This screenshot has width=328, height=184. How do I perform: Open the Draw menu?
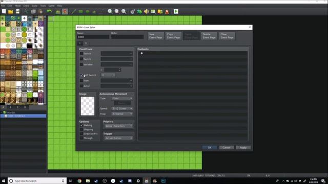pyautogui.click(x=26, y=6)
